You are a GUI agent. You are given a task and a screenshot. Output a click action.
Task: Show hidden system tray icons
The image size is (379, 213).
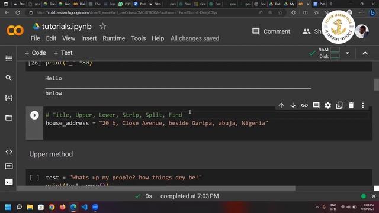(x=317, y=207)
